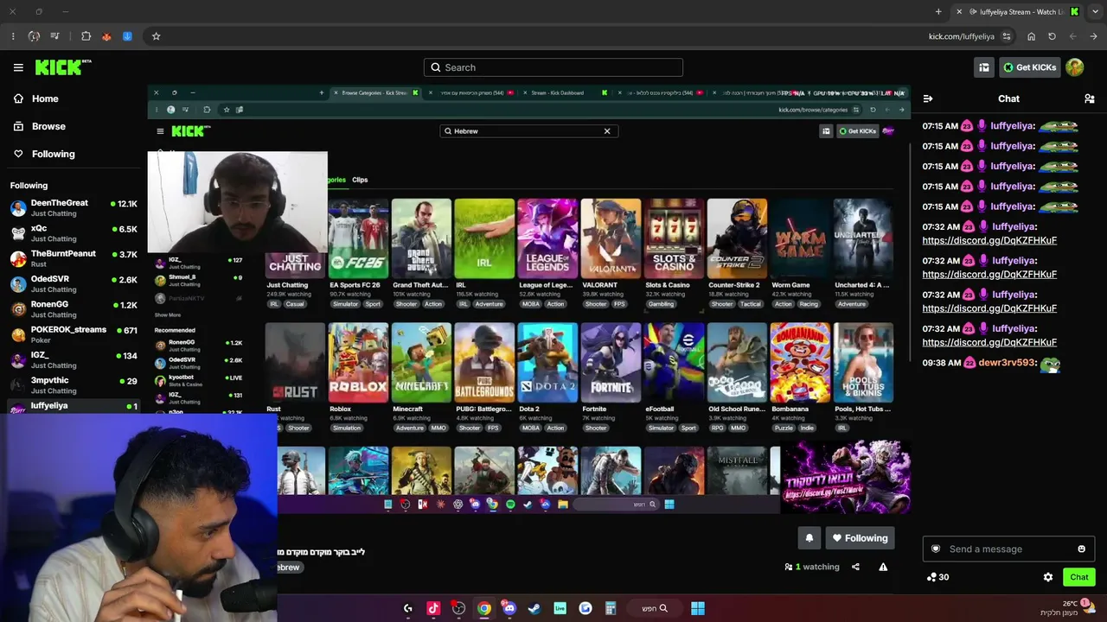This screenshot has width=1107, height=622.
Task: Open chat settings gear icon
Action: coord(1048,577)
